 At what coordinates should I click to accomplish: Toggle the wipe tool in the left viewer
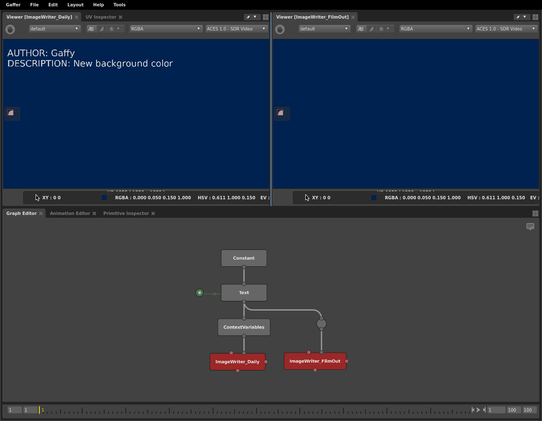pyautogui.click(x=102, y=29)
